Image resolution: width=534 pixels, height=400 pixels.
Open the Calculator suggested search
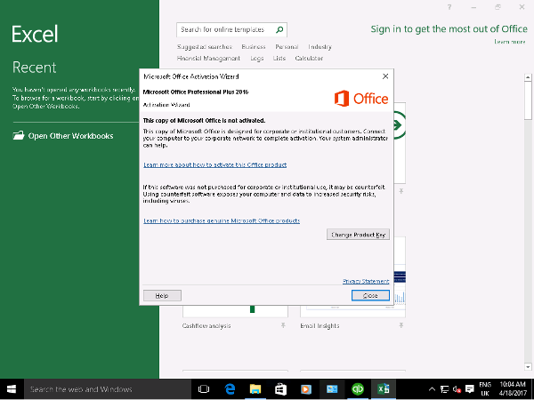(309, 59)
